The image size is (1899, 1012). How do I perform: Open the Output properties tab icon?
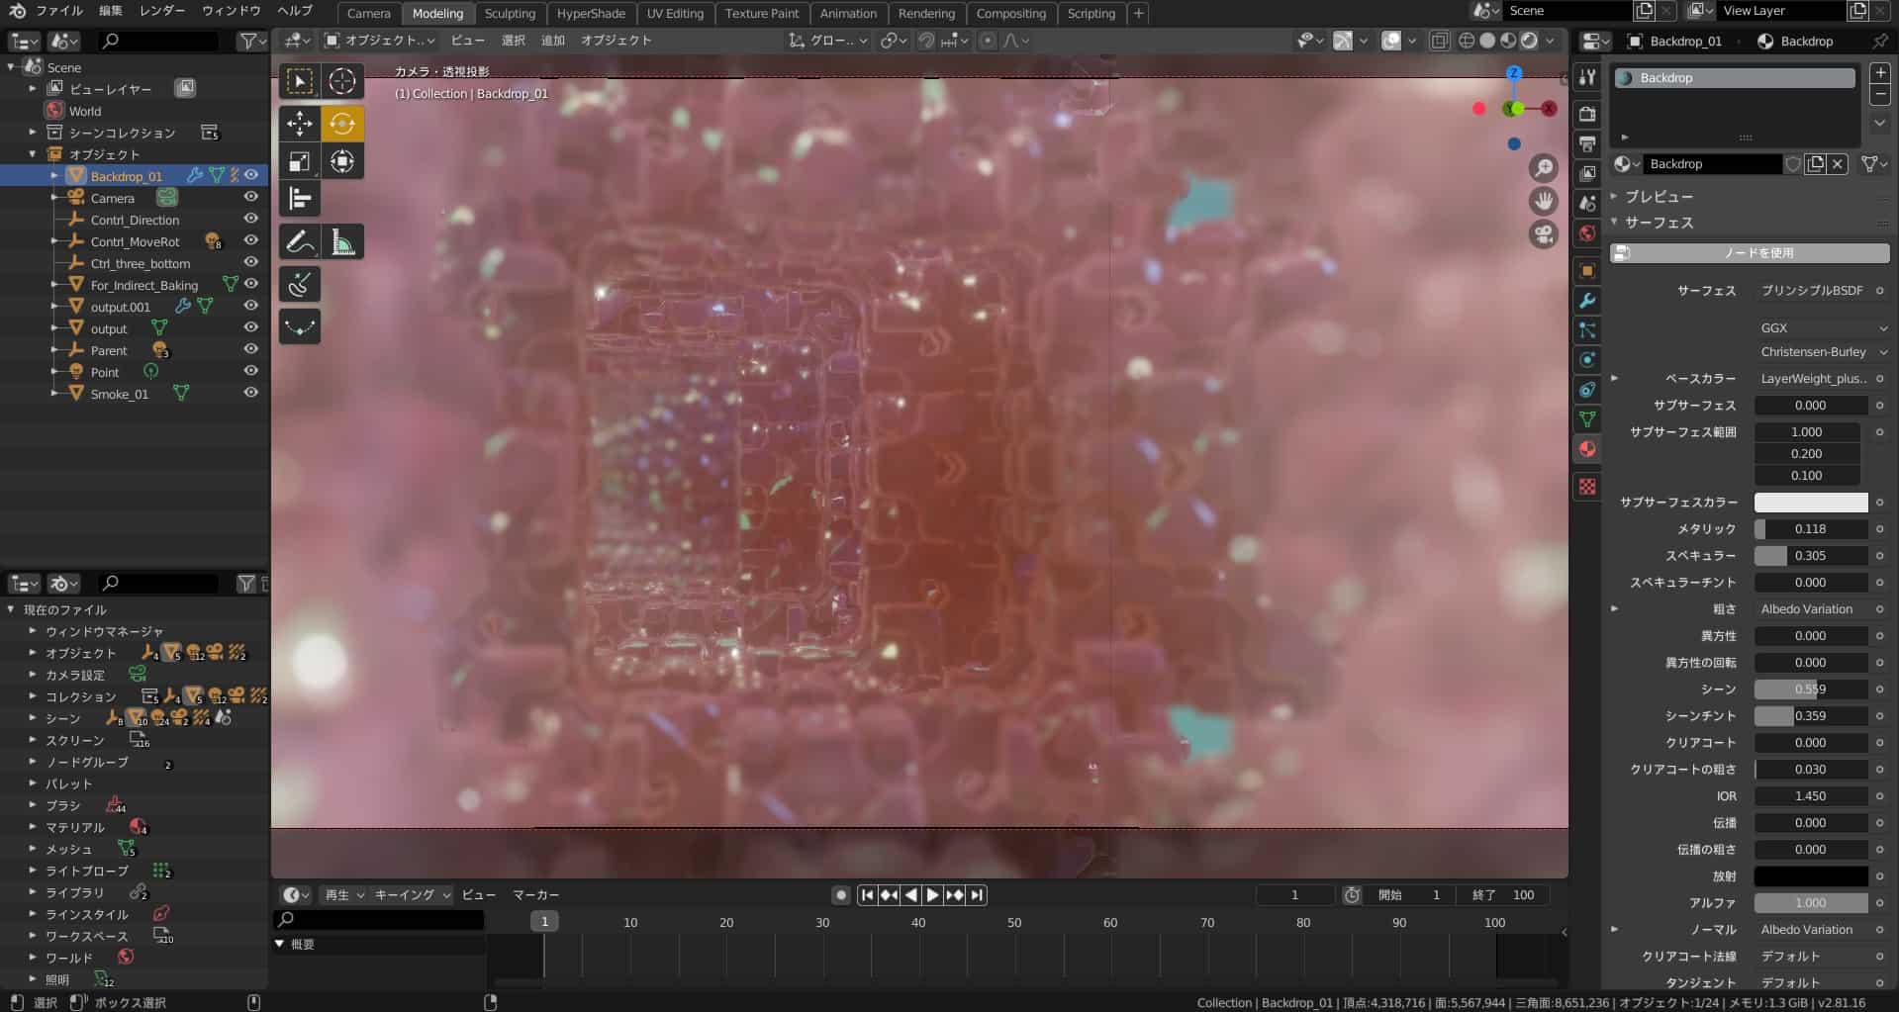click(1587, 143)
